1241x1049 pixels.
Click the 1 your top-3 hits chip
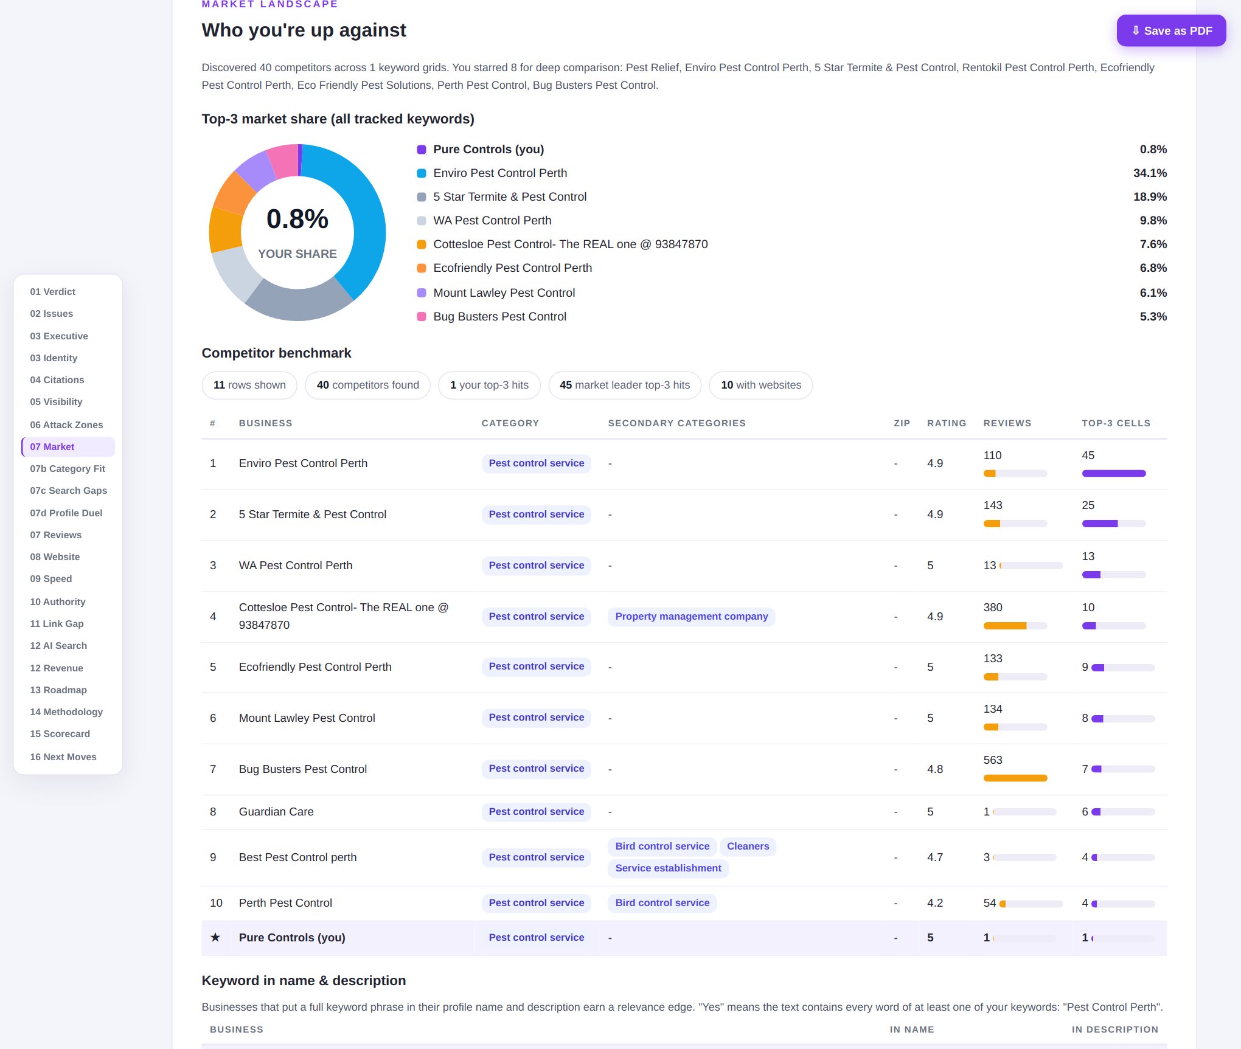click(489, 385)
